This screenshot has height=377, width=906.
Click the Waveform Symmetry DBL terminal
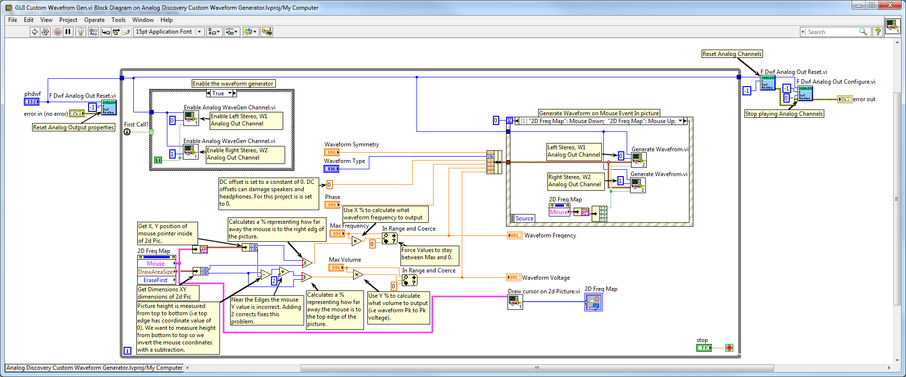click(x=332, y=152)
